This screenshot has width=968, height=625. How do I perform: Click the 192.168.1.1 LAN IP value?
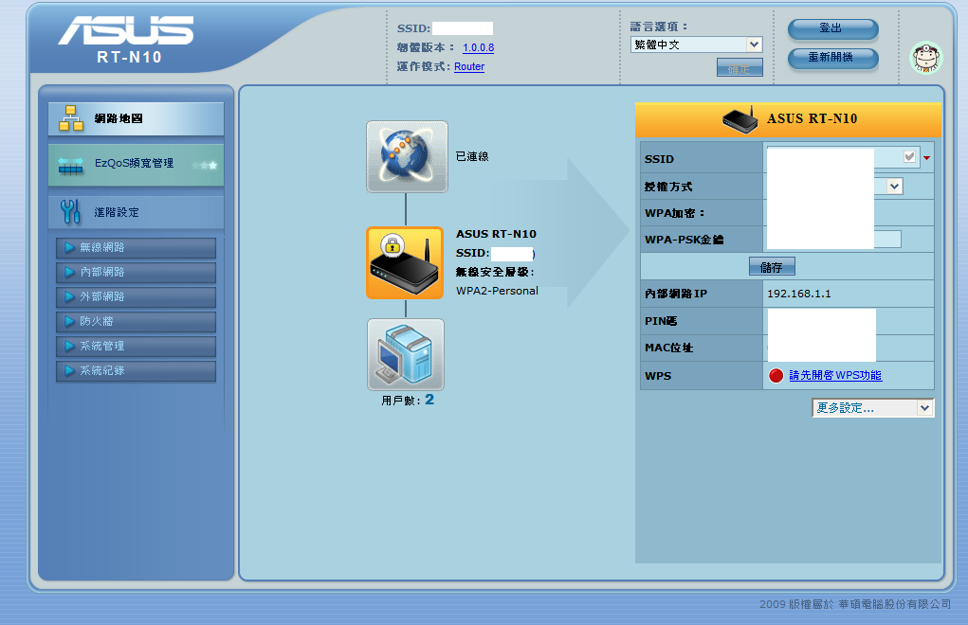[799, 294]
